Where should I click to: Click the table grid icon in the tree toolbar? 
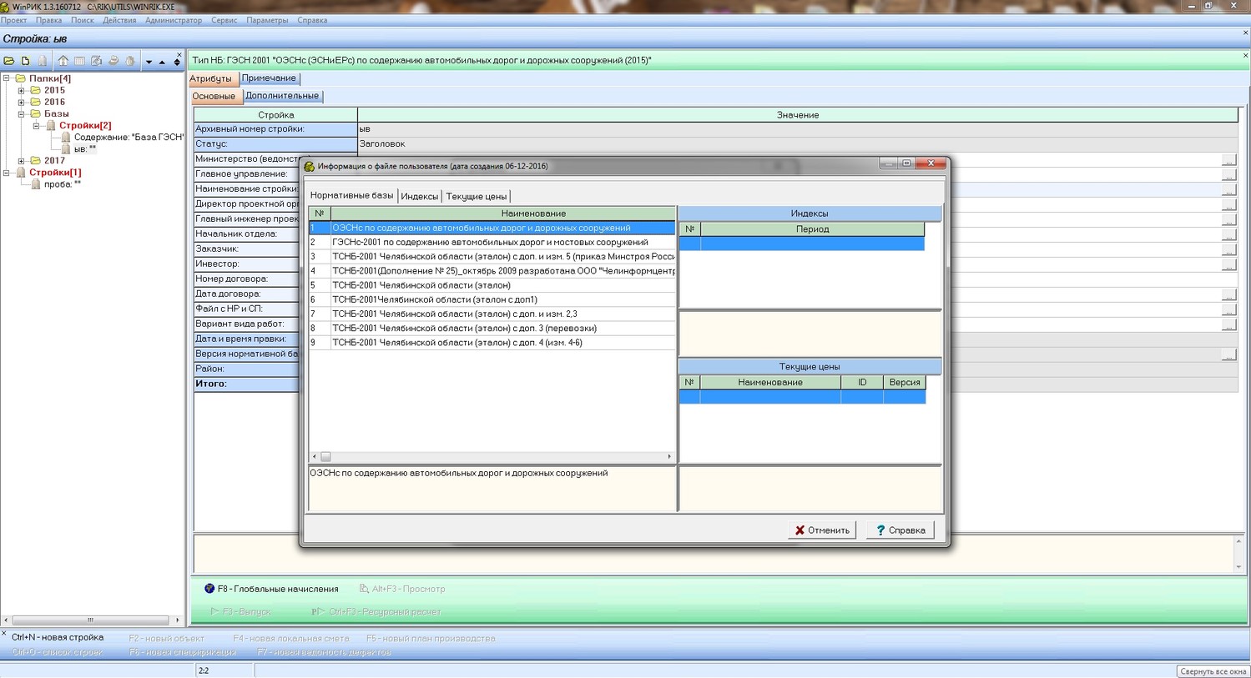[x=79, y=61]
